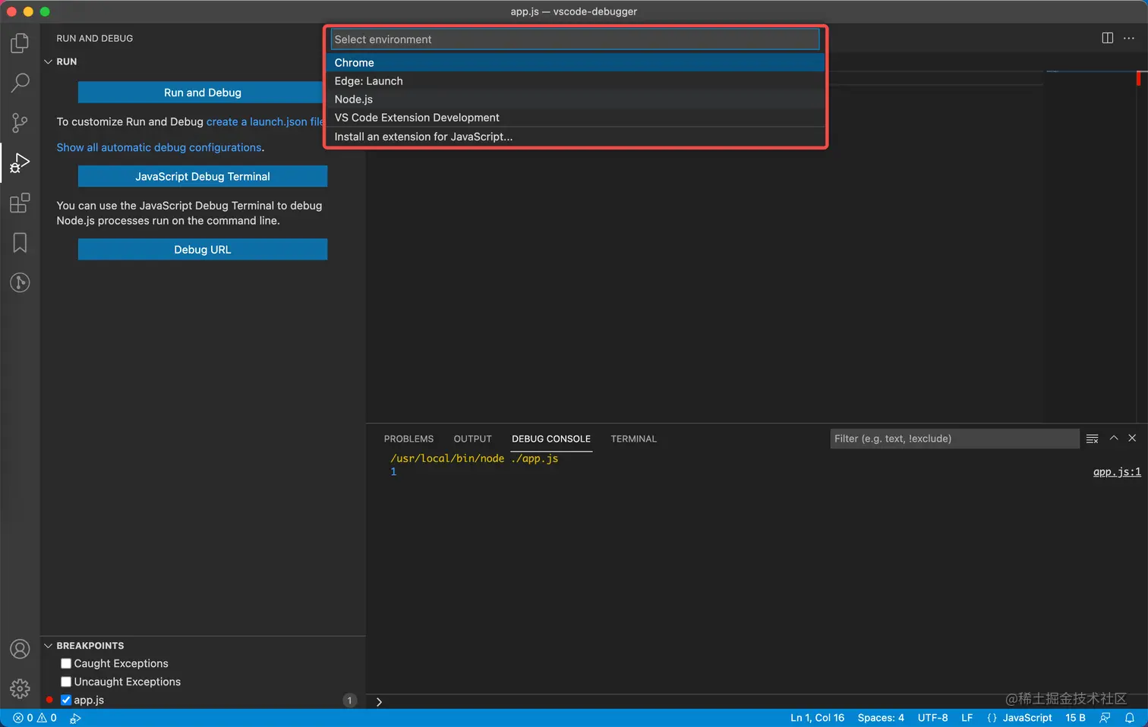Split the editor right
Image resolution: width=1148 pixels, height=727 pixels.
1107,38
